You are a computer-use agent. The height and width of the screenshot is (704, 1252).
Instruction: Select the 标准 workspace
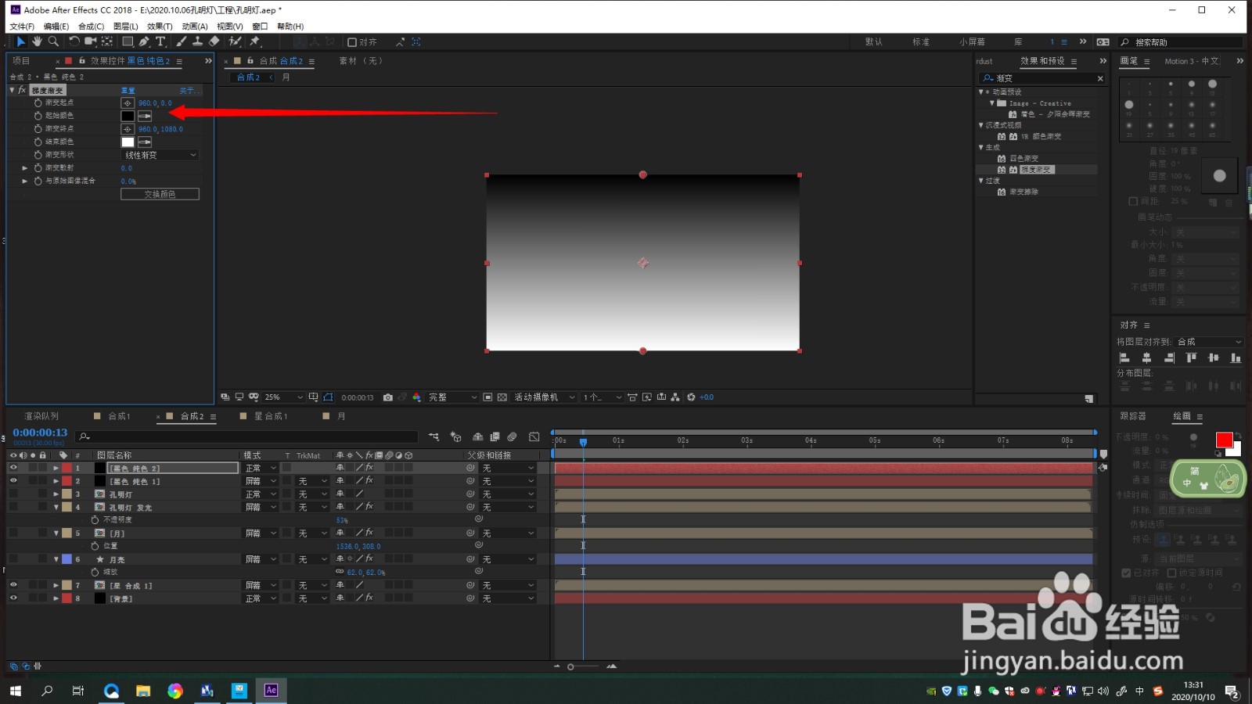(x=921, y=42)
